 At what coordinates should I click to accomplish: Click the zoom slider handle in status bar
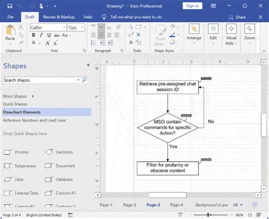[x=208, y=215]
